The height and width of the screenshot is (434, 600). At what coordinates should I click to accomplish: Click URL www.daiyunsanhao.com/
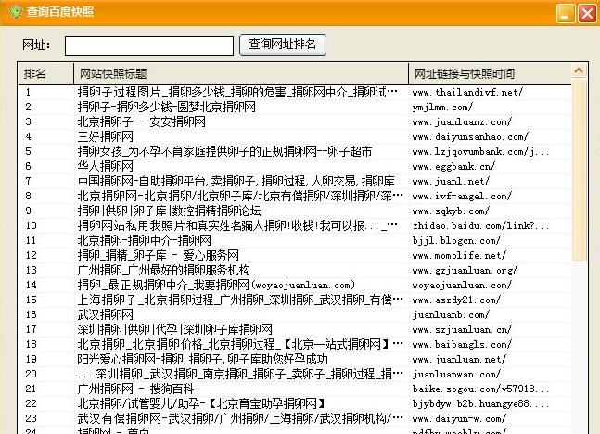coord(470,137)
